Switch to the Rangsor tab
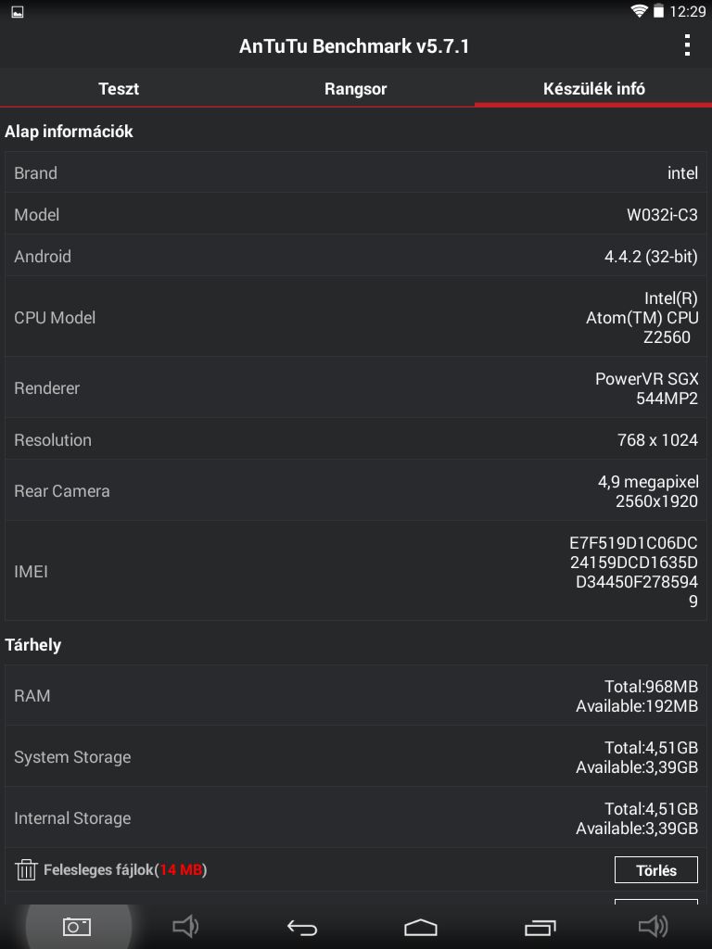The height and width of the screenshot is (949, 712). pyautogui.click(x=355, y=88)
